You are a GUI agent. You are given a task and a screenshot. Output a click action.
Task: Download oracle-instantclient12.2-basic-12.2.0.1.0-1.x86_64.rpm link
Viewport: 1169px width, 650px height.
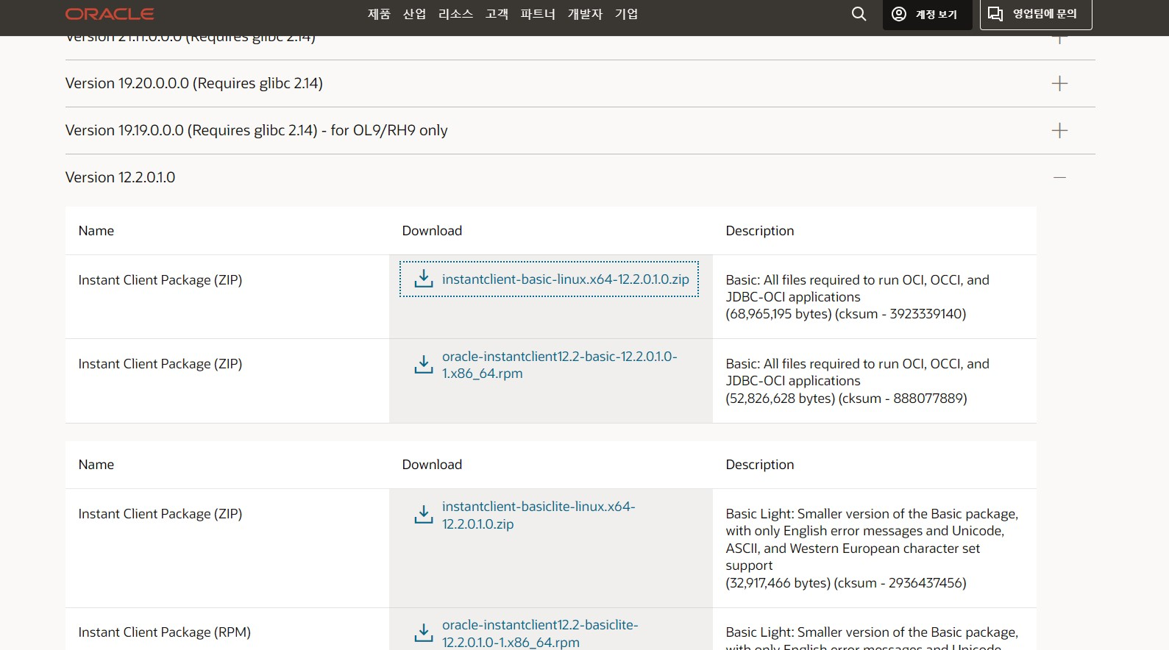coord(560,365)
